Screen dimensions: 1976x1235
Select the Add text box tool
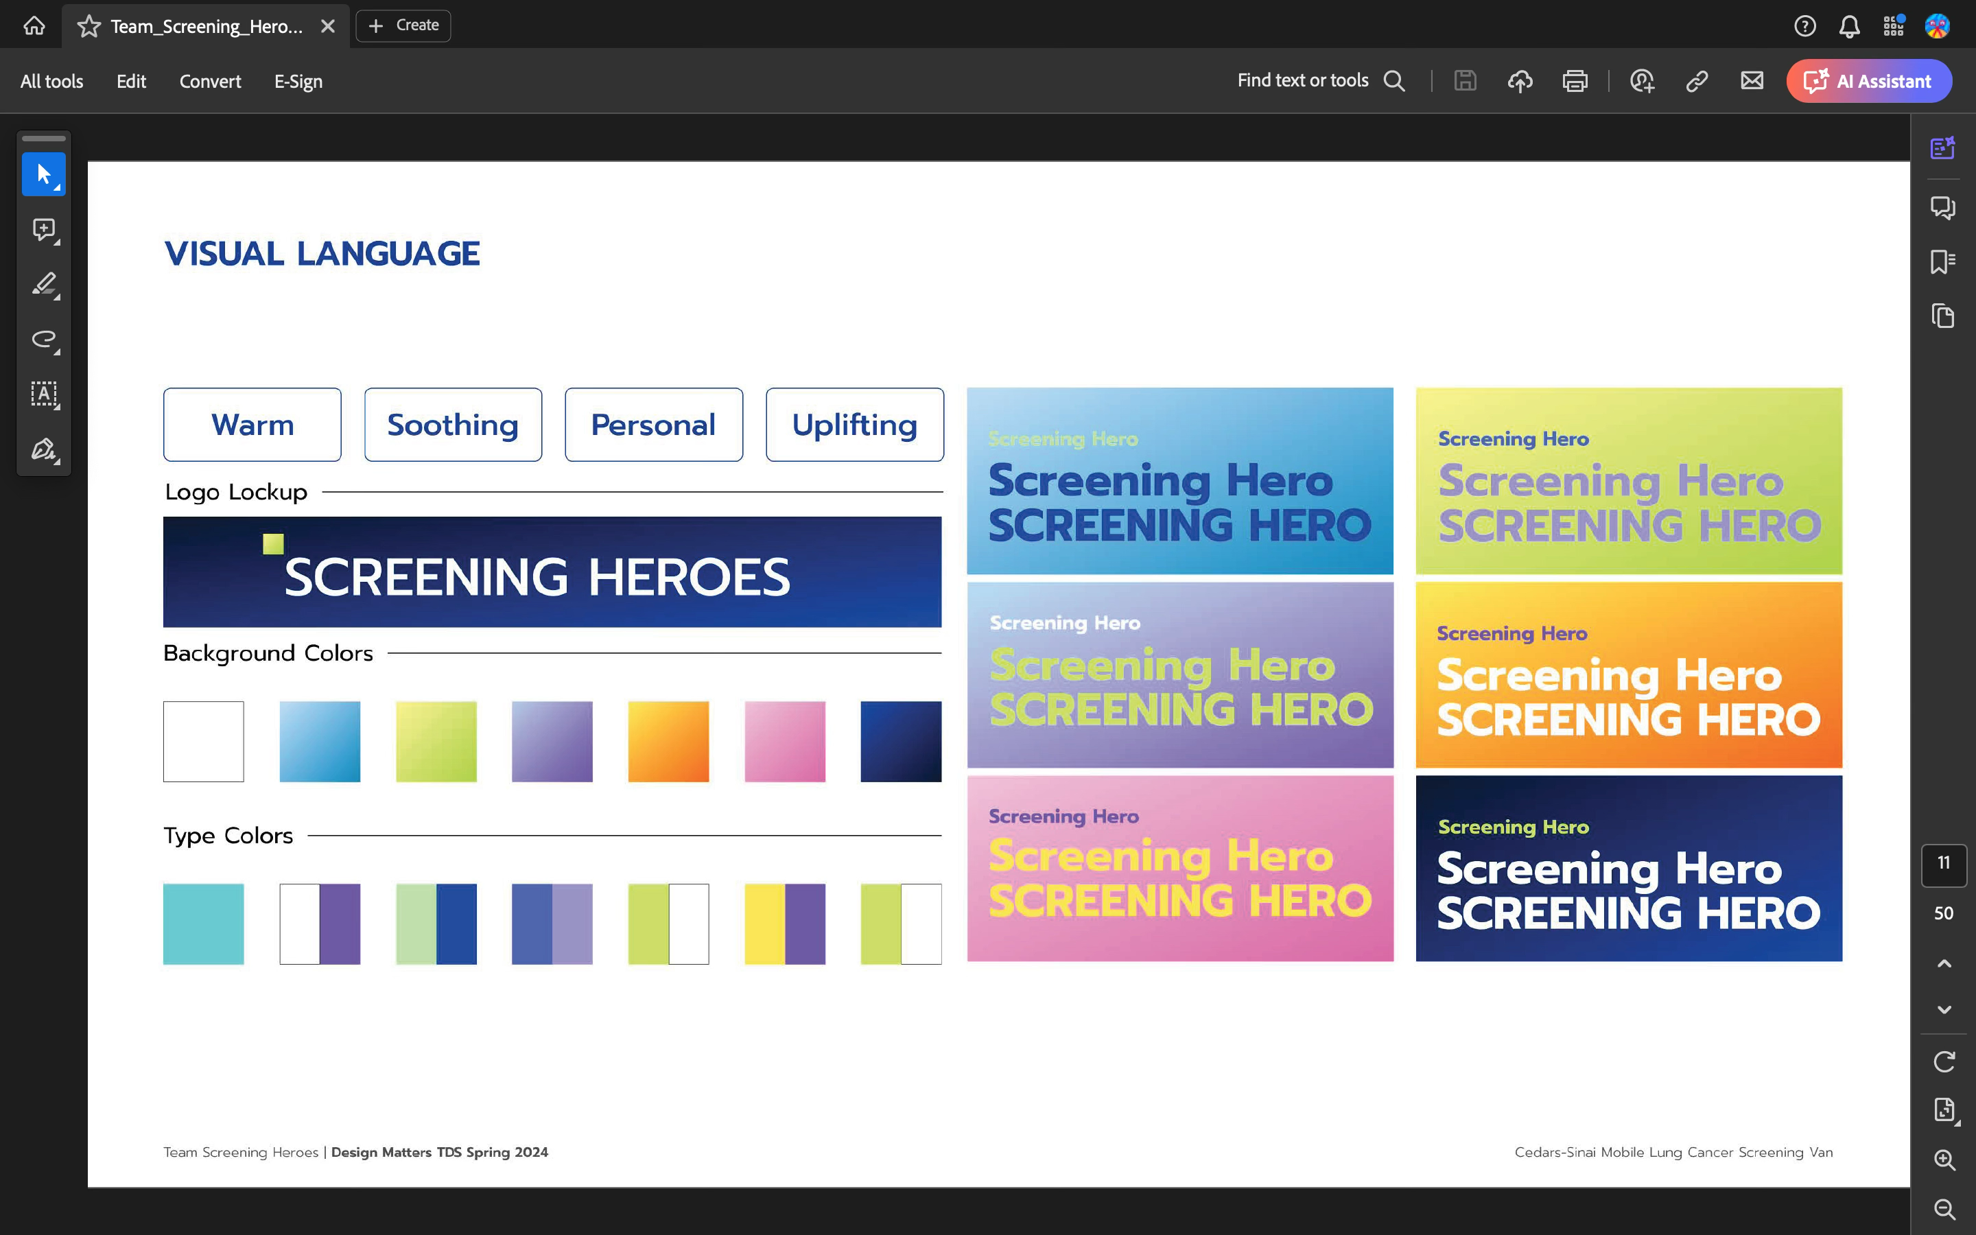[x=43, y=394]
